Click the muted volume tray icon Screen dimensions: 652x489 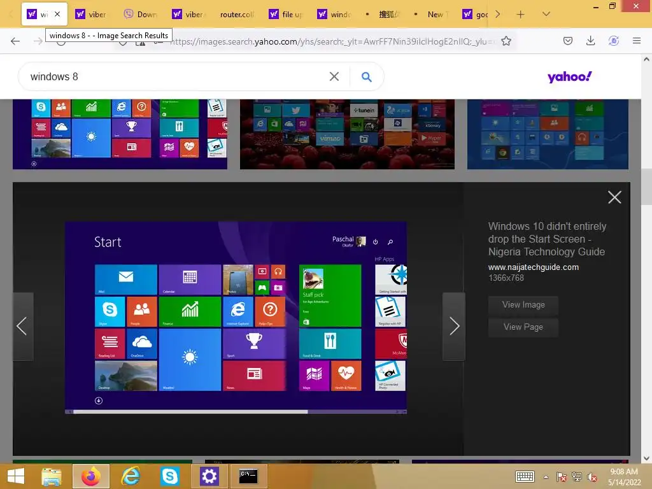(592, 477)
